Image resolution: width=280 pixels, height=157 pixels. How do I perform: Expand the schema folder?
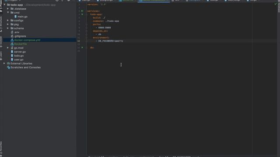tap(8, 28)
